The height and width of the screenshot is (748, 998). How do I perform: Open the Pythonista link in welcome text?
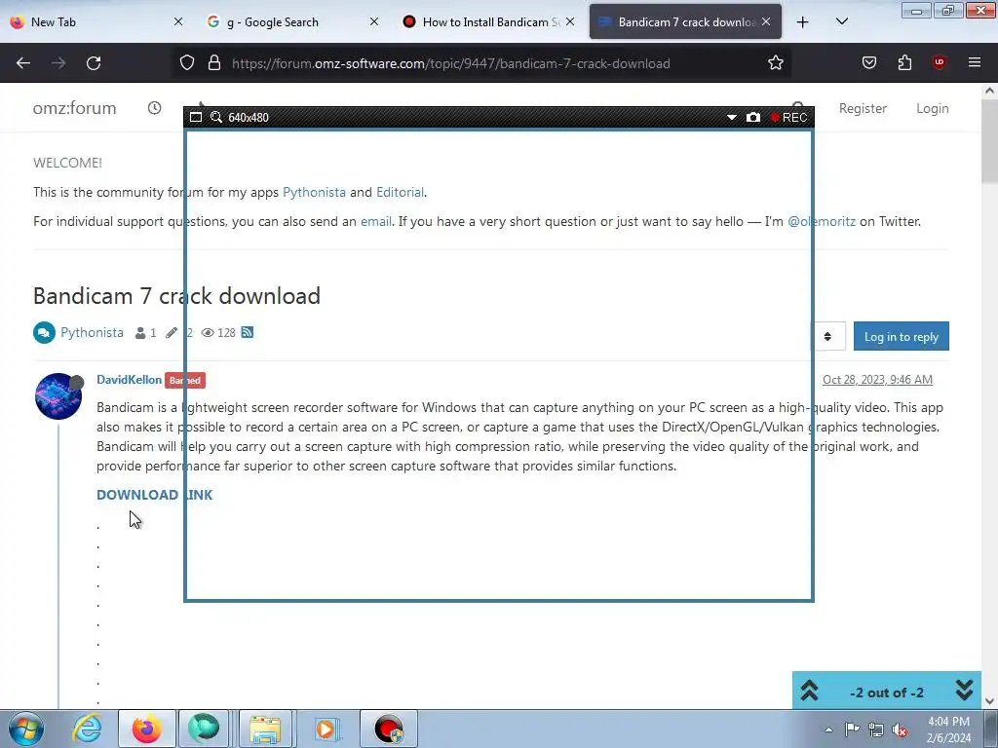click(315, 192)
